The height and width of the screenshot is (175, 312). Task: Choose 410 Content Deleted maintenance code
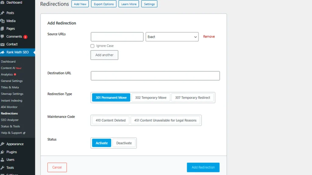click(111, 120)
